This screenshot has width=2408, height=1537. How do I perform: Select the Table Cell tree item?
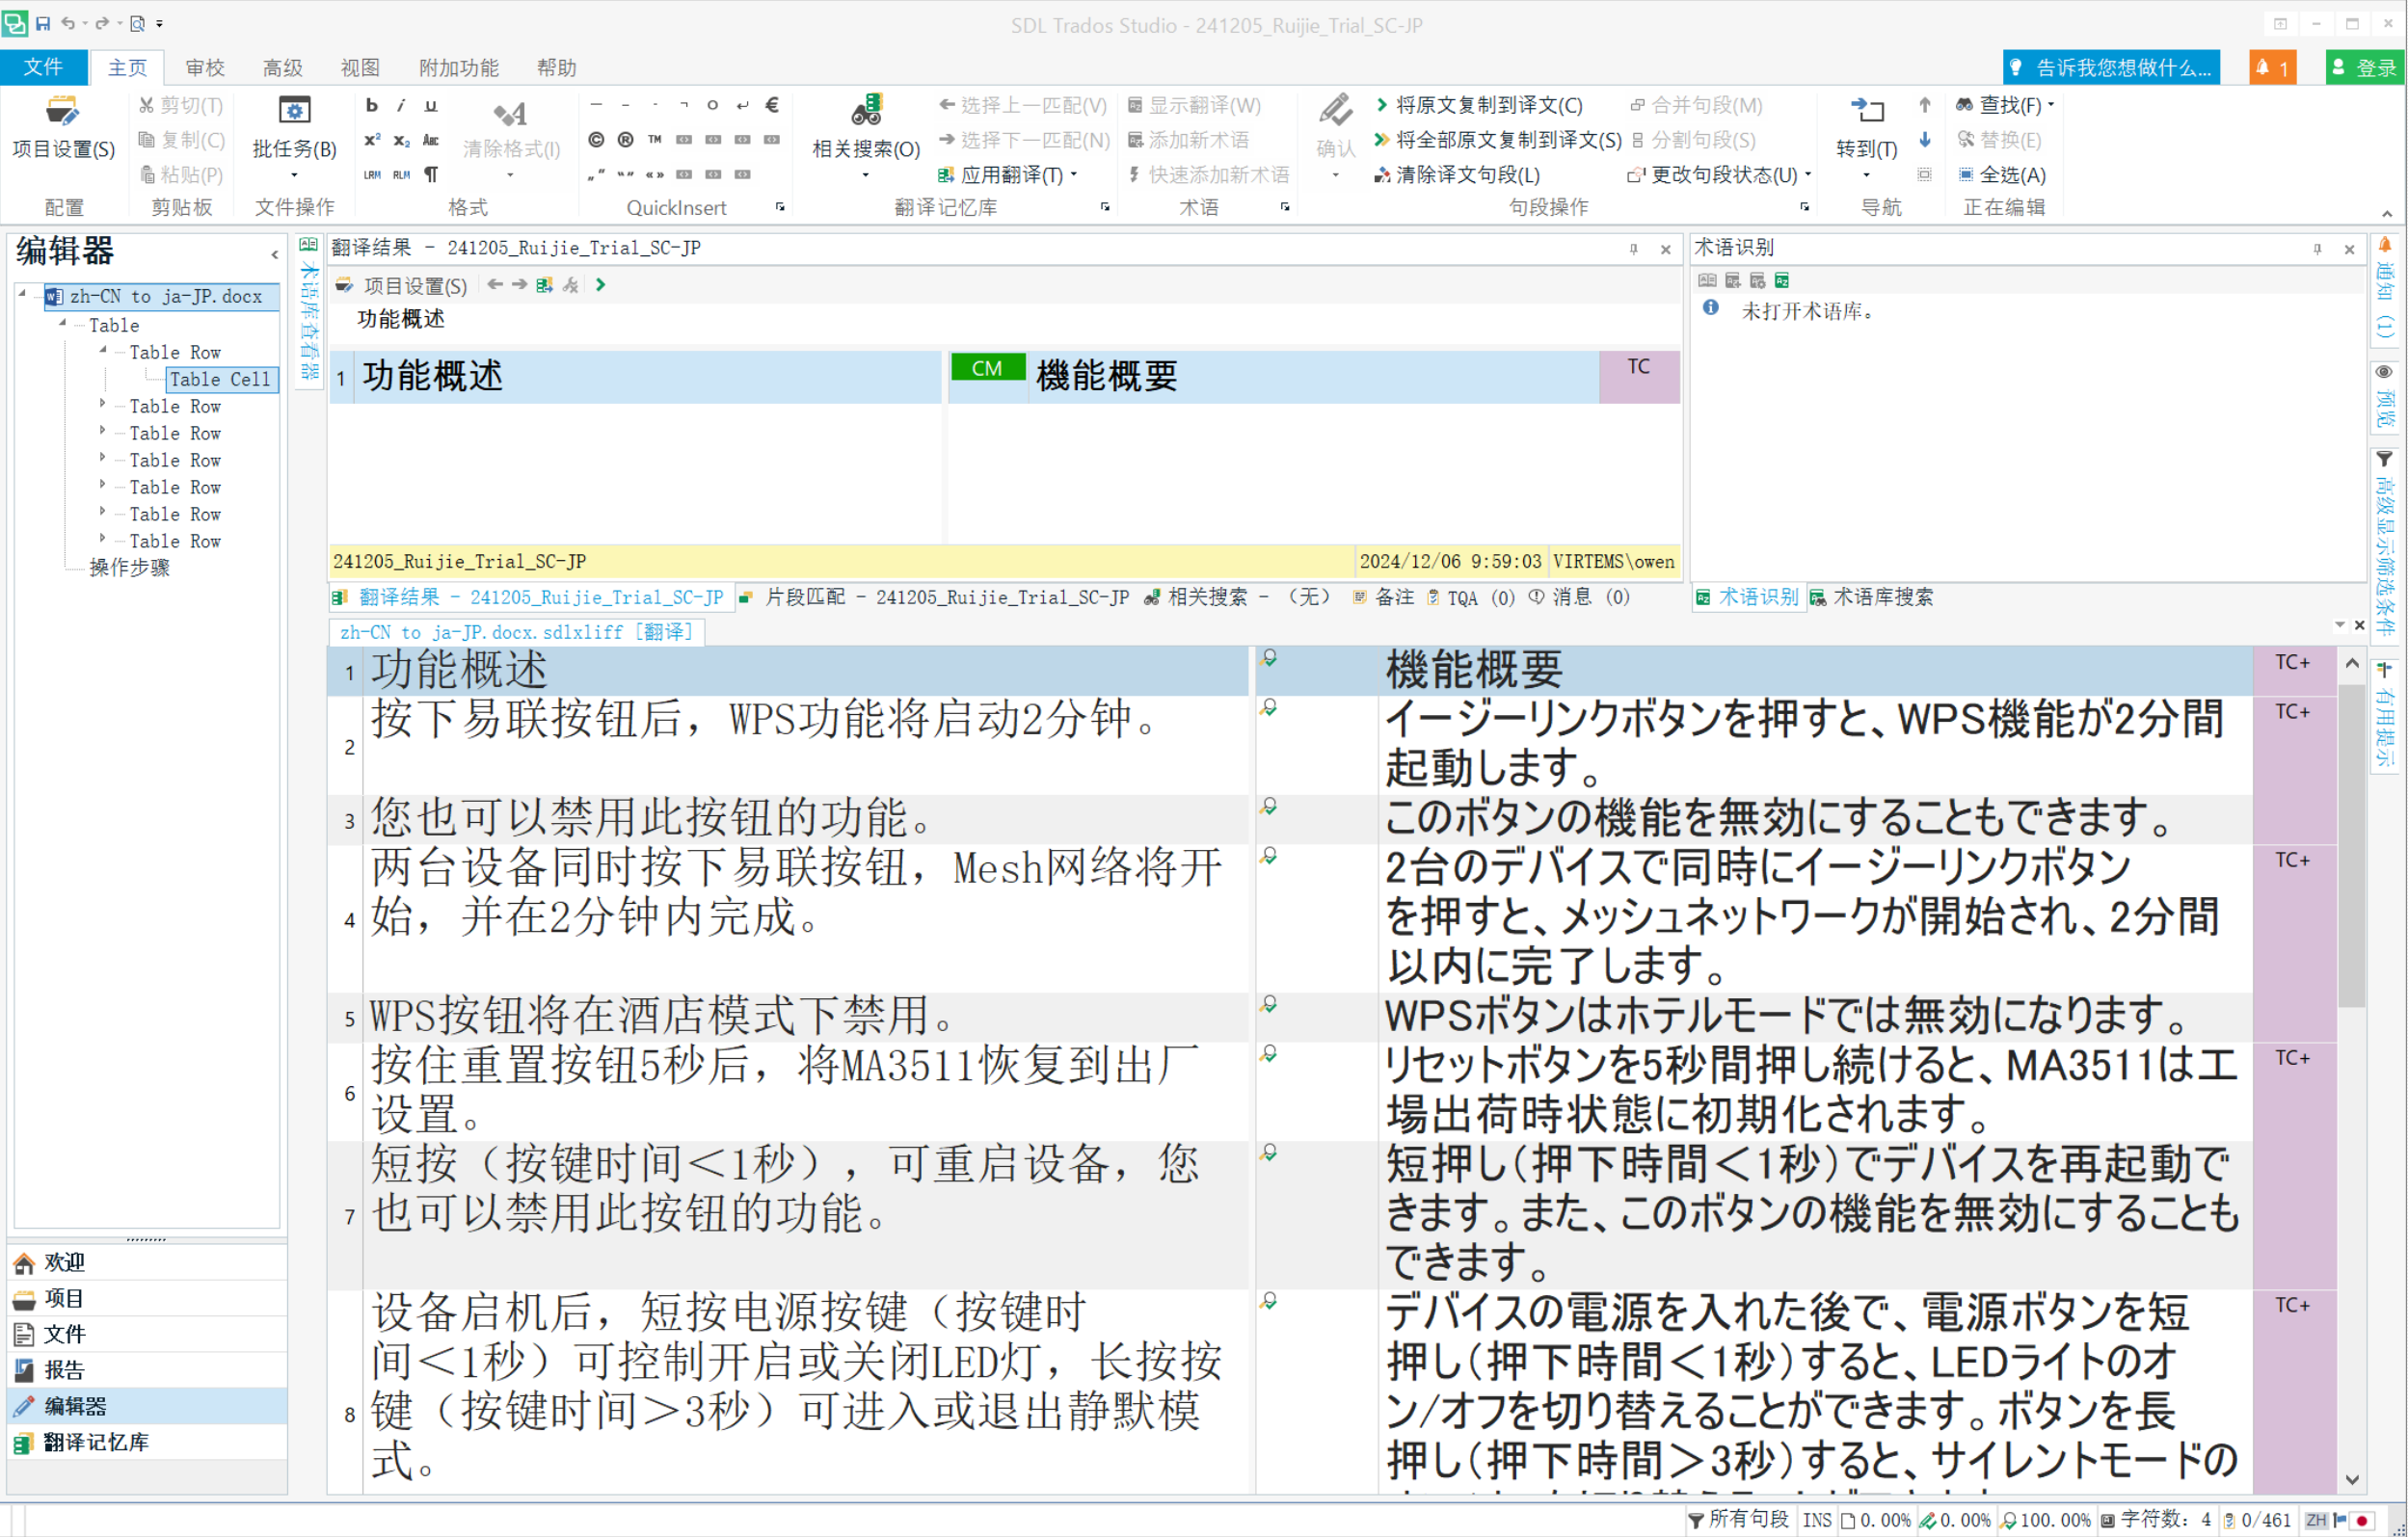click(x=220, y=379)
